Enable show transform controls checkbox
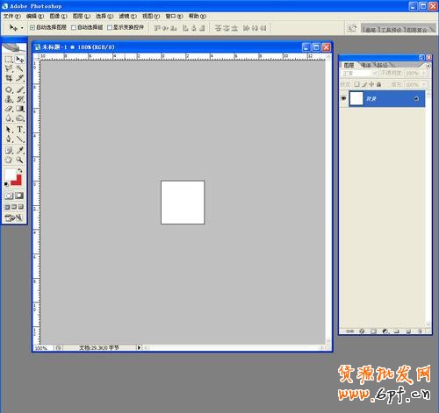This screenshot has width=439, height=413. coord(110,28)
